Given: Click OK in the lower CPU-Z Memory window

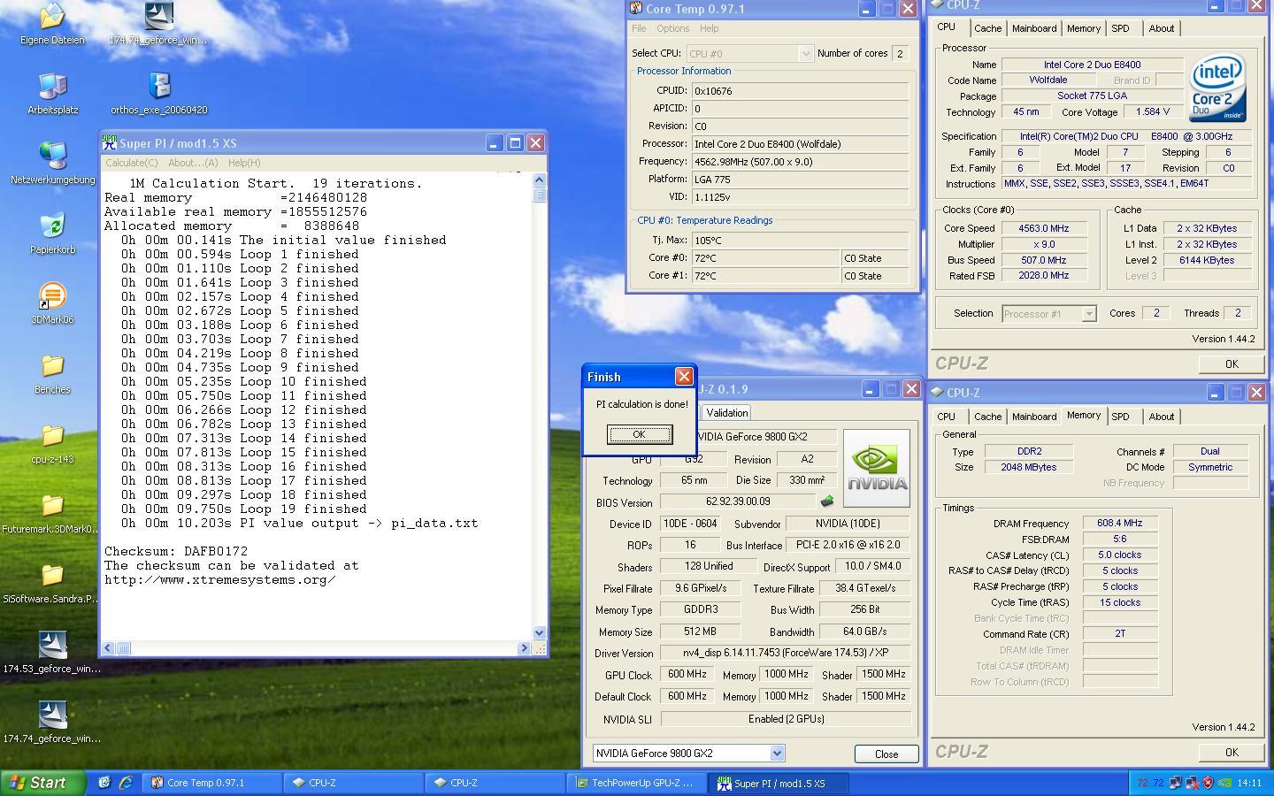Looking at the screenshot, I should [x=1232, y=752].
